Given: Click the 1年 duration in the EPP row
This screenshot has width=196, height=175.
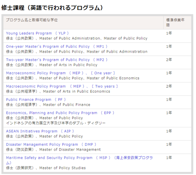Looking at the screenshot, I should [x=169, y=113].
